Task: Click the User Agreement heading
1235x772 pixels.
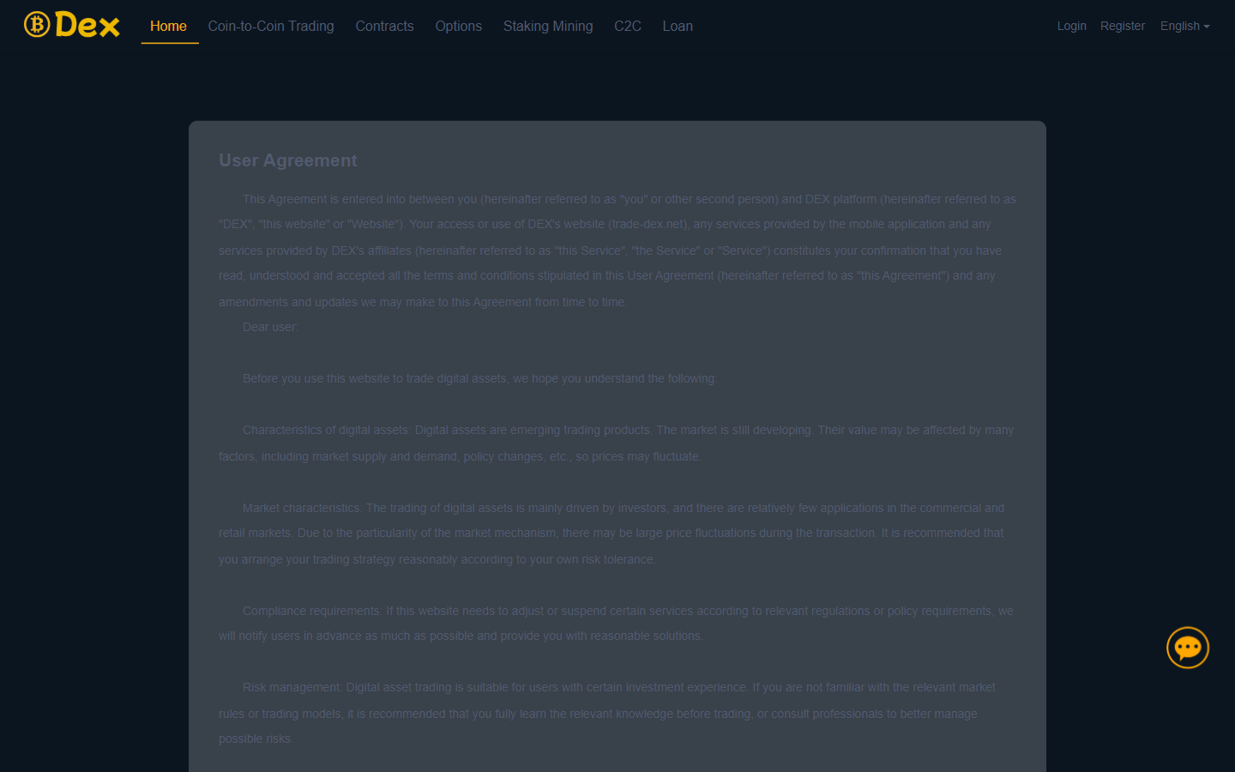Action: [x=288, y=160]
